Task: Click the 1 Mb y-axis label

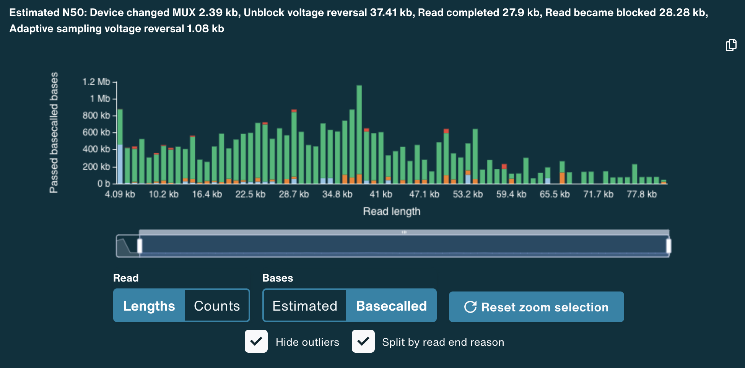Action: tap(100, 99)
